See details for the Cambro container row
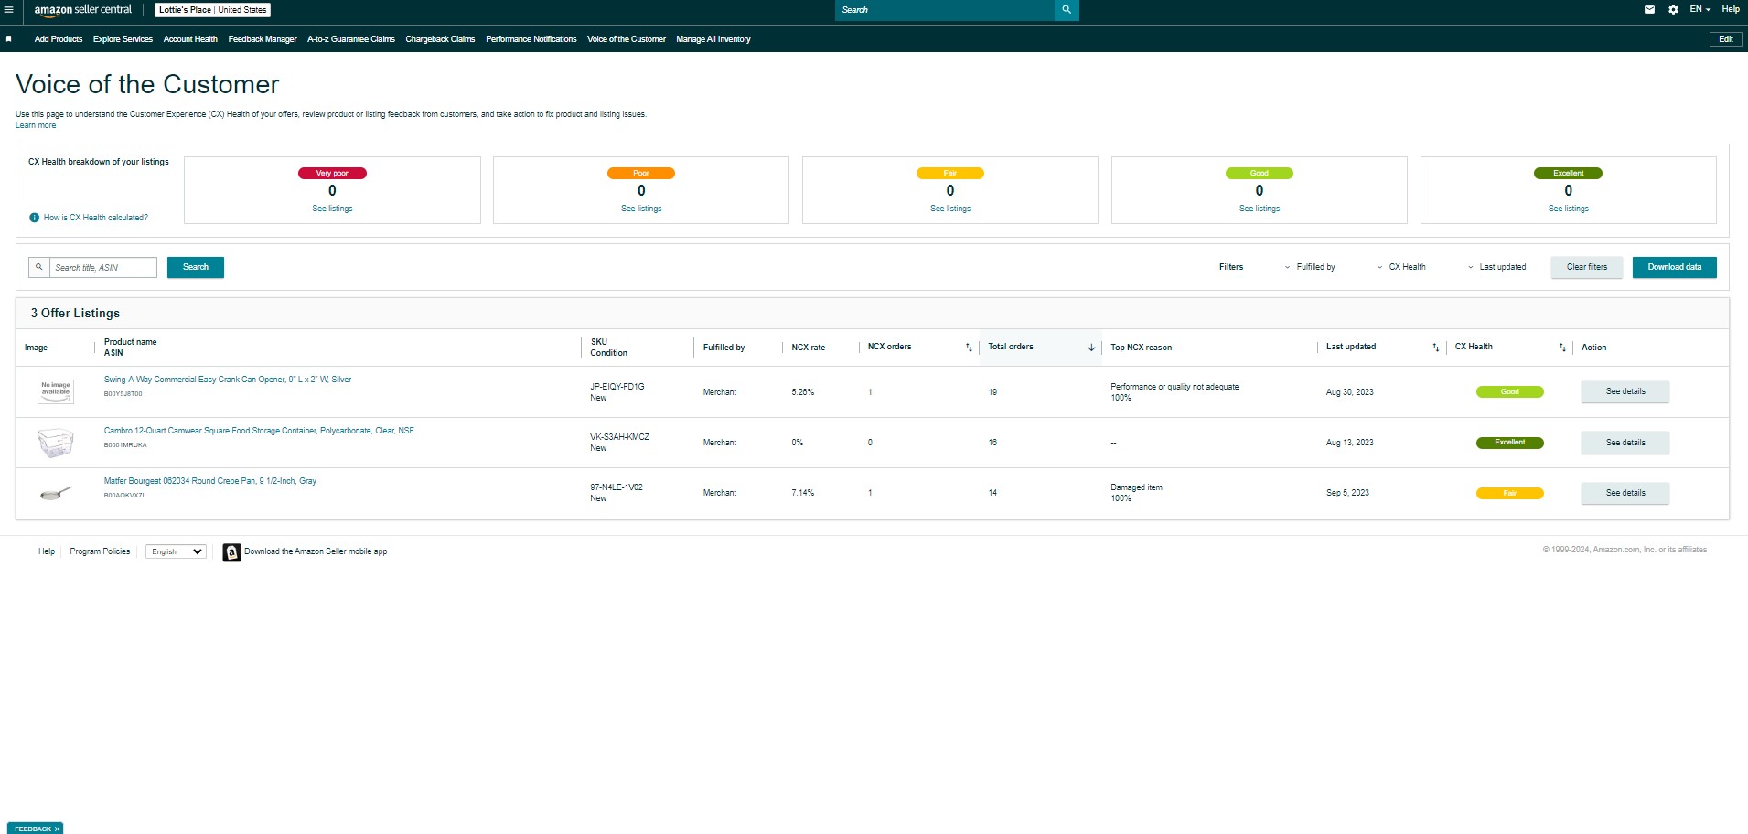 [x=1625, y=443]
